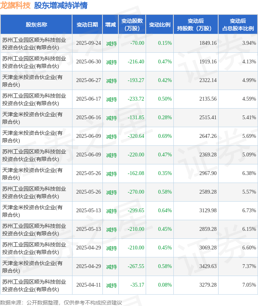Select the 变动比例 column header
This screenshot has height=306, width=258.
point(159,25)
